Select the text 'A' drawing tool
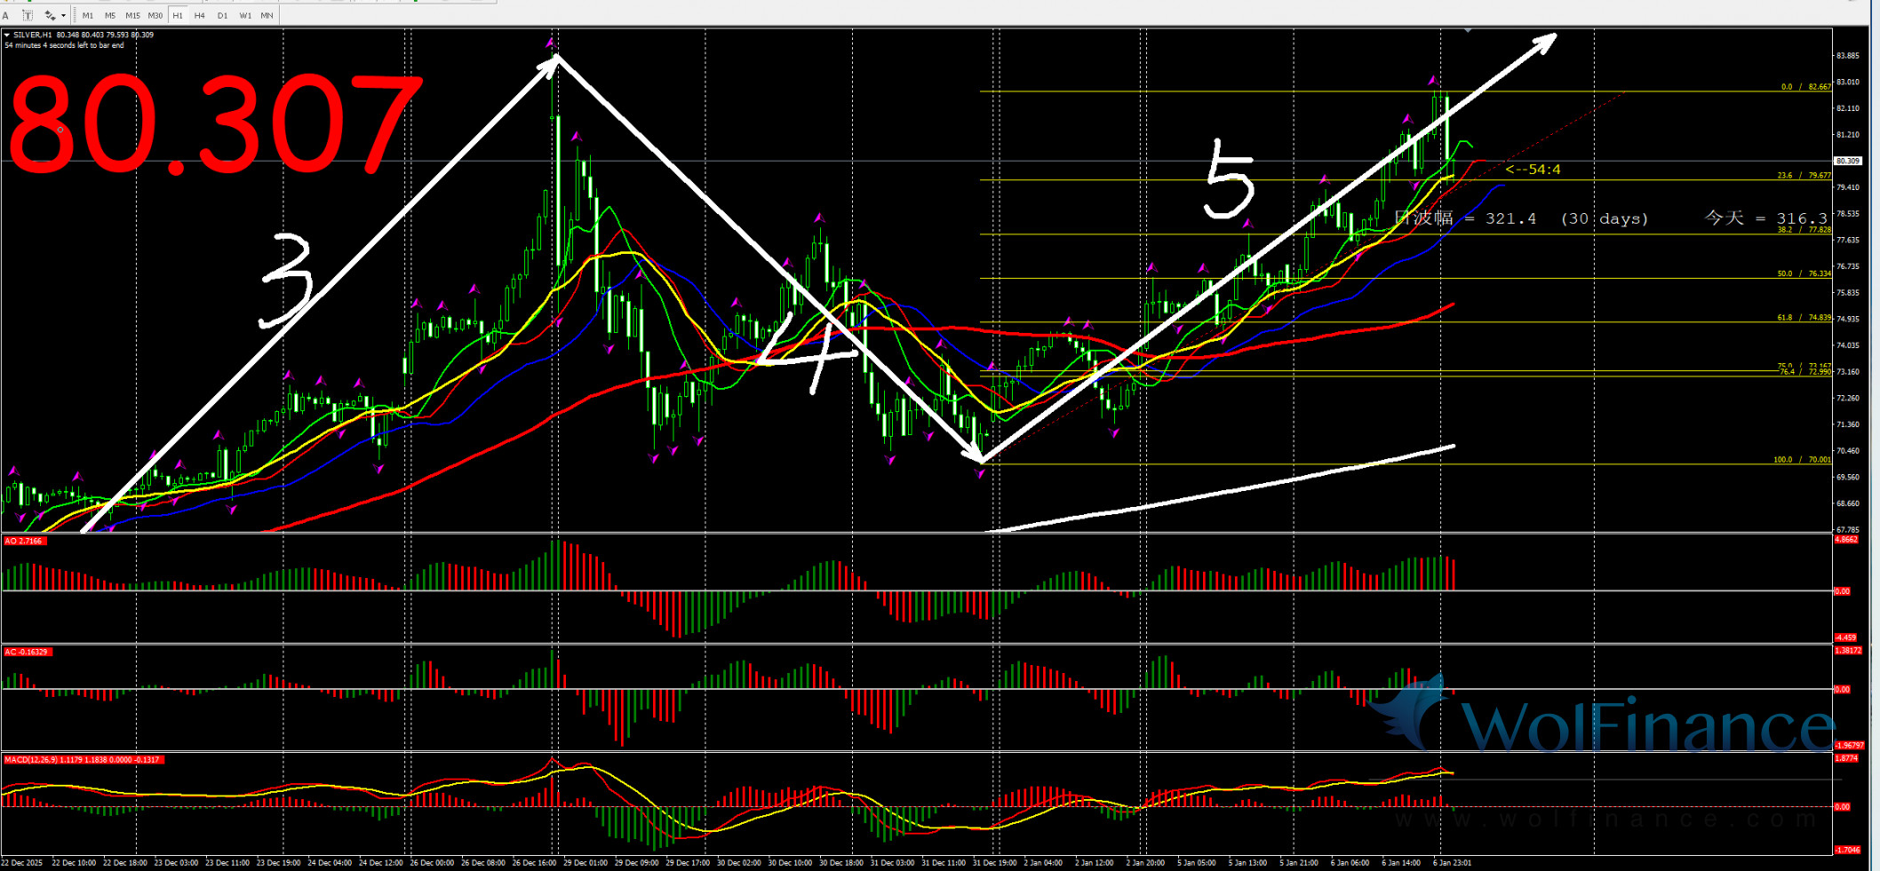The height and width of the screenshot is (871, 1880). [x=6, y=15]
